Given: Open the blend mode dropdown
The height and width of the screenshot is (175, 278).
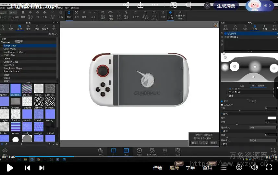Looking at the screenshot, I should click(262, 128).
